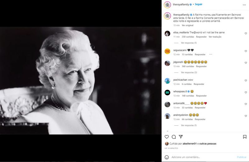Image resolution: width=249 pixels, height=162 pixels.
Task: View translation of the elisa_motterle comment
Action: pyautogui.click(x=215, y=37)
